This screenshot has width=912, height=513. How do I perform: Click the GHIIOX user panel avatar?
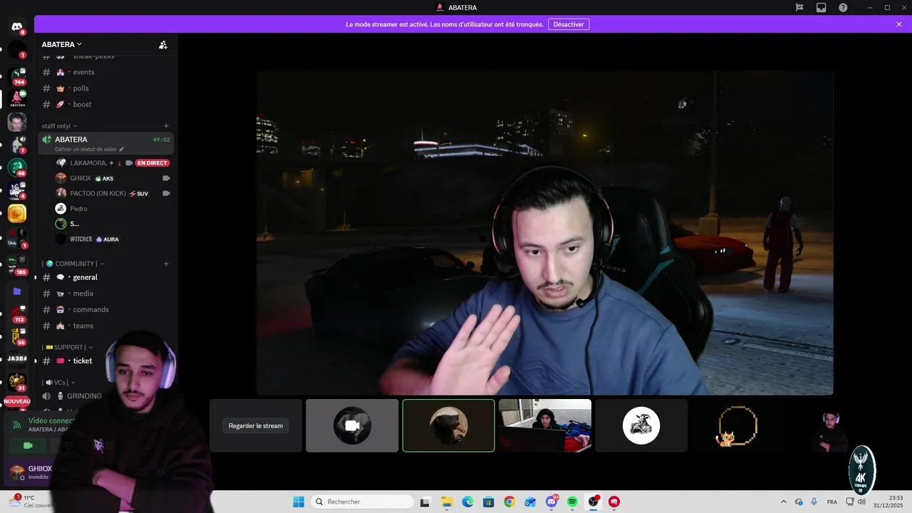[x=17, y=472]
